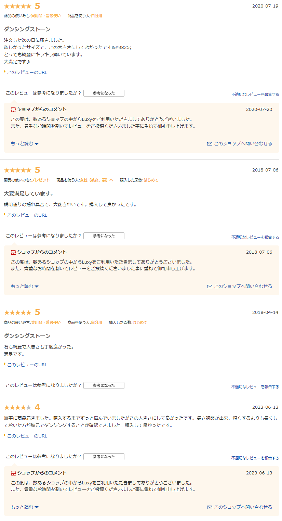Click the shop icon beside the 2018-07-06 ショップからのコメント

(13, 252)
